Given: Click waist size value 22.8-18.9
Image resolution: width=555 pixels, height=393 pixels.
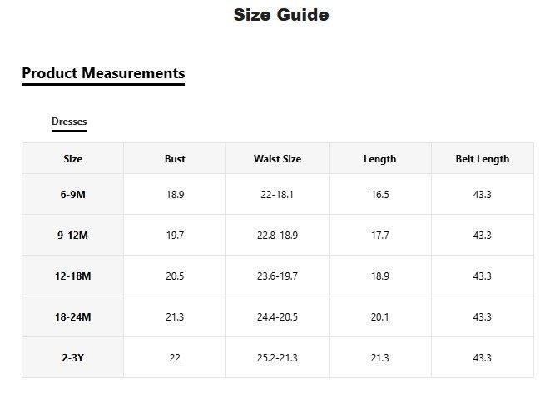Looking at the screenshot, I should tap(277, 236).
